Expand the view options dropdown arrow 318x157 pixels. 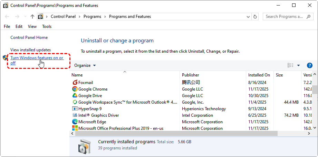(x=298, y=65)
